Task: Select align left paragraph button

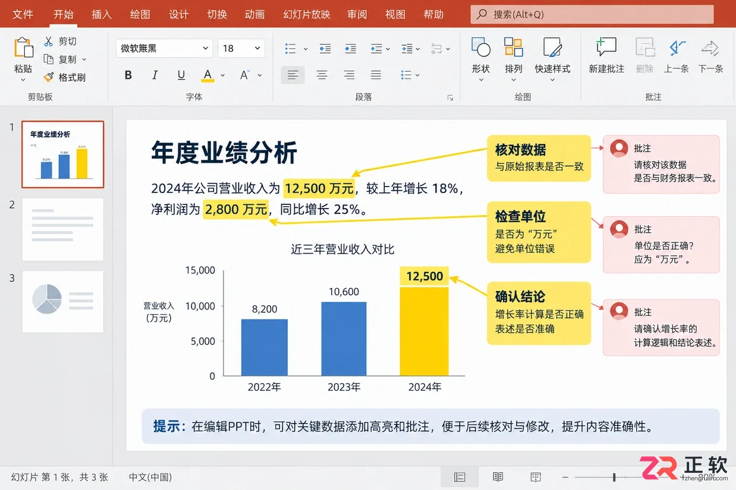Action: tap(292, 75)
